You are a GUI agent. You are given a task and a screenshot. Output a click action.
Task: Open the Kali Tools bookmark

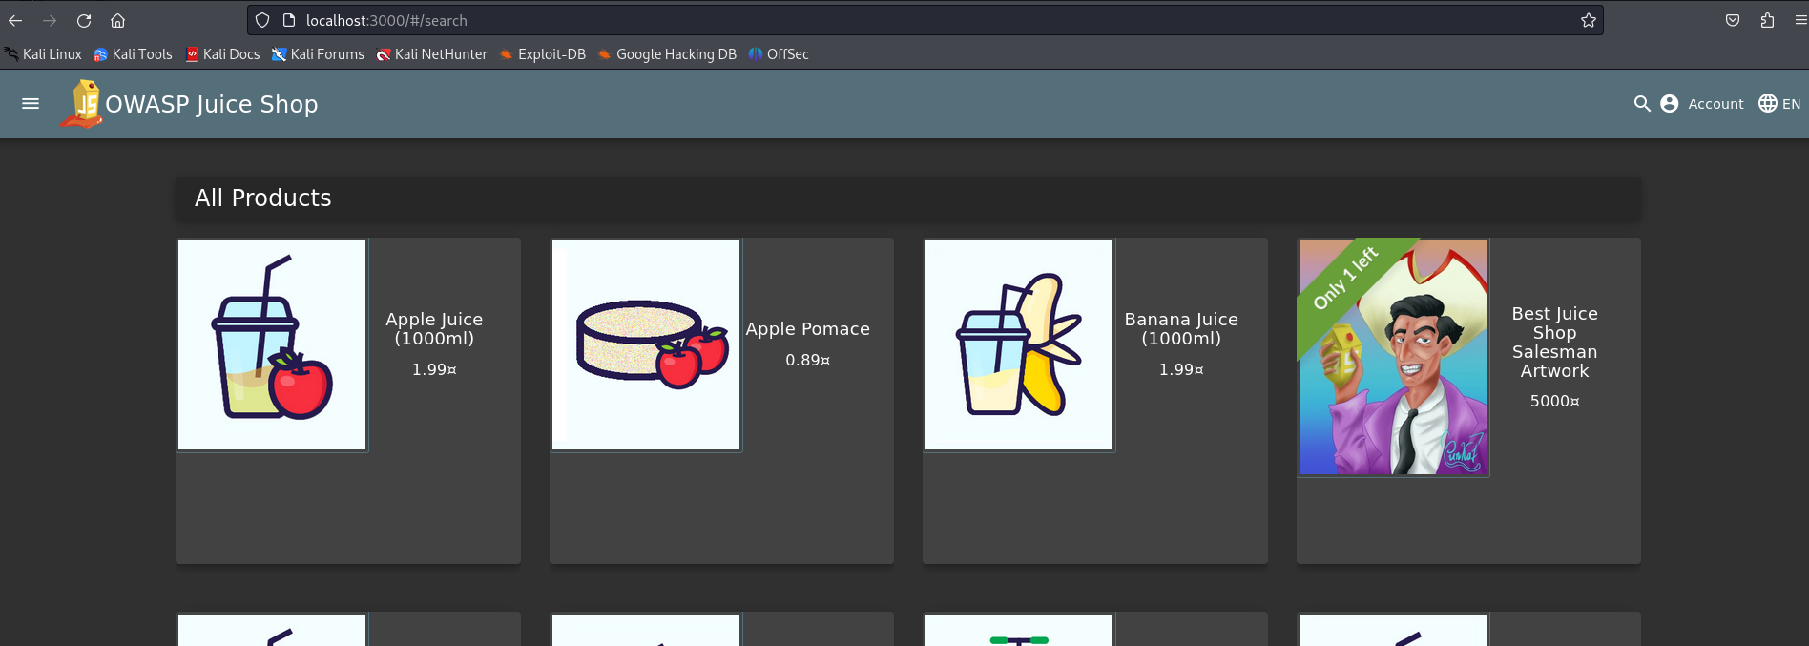(133, 54)
